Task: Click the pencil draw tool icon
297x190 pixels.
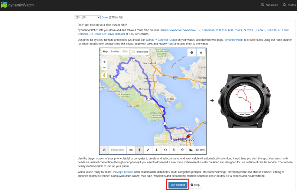Action: click(x=148, y=150)
